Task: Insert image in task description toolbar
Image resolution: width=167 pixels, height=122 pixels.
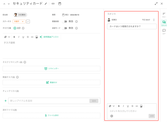Action: point(37,37)
